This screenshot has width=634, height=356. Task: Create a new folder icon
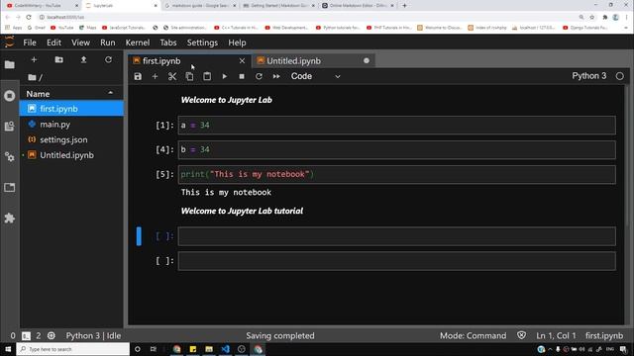[x=59, y=59]
